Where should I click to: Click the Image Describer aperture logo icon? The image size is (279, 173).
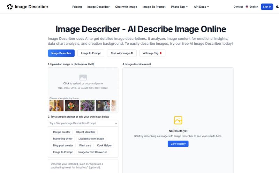(10, 7)
